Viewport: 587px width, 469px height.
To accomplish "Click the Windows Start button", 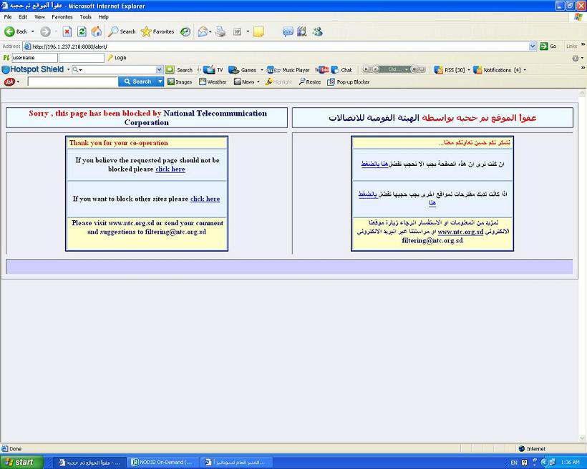I will 21,463.
